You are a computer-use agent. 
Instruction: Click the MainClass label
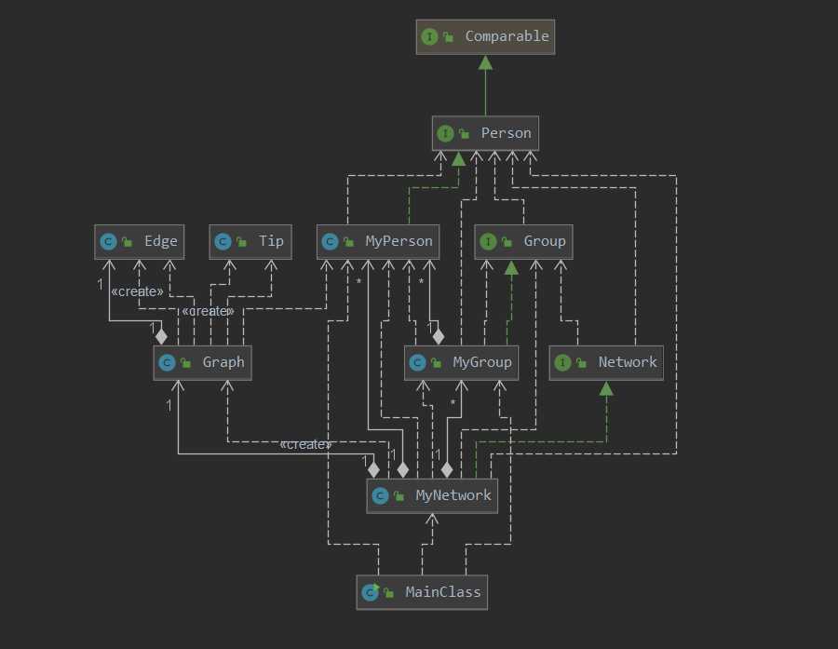443,592
